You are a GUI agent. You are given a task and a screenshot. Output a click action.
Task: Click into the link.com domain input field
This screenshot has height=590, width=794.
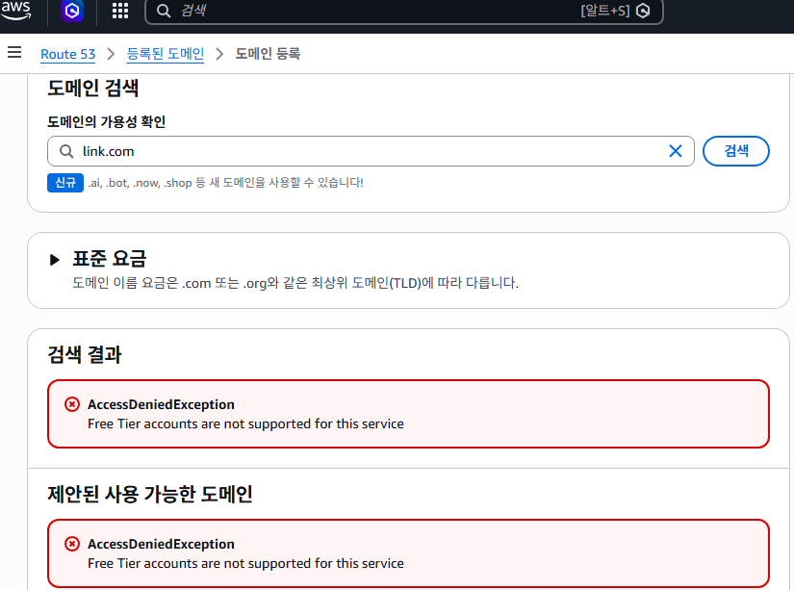click(371, 151)
